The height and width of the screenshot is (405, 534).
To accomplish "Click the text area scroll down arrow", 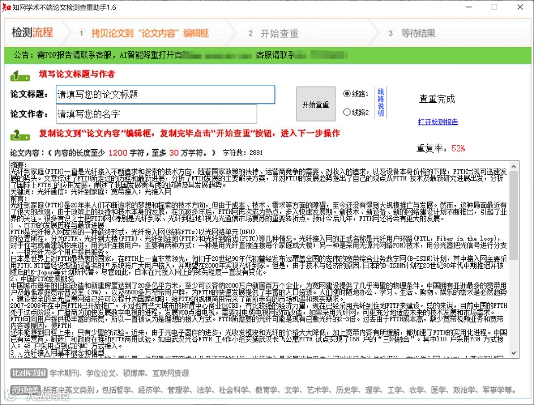I will pos(514,353).
